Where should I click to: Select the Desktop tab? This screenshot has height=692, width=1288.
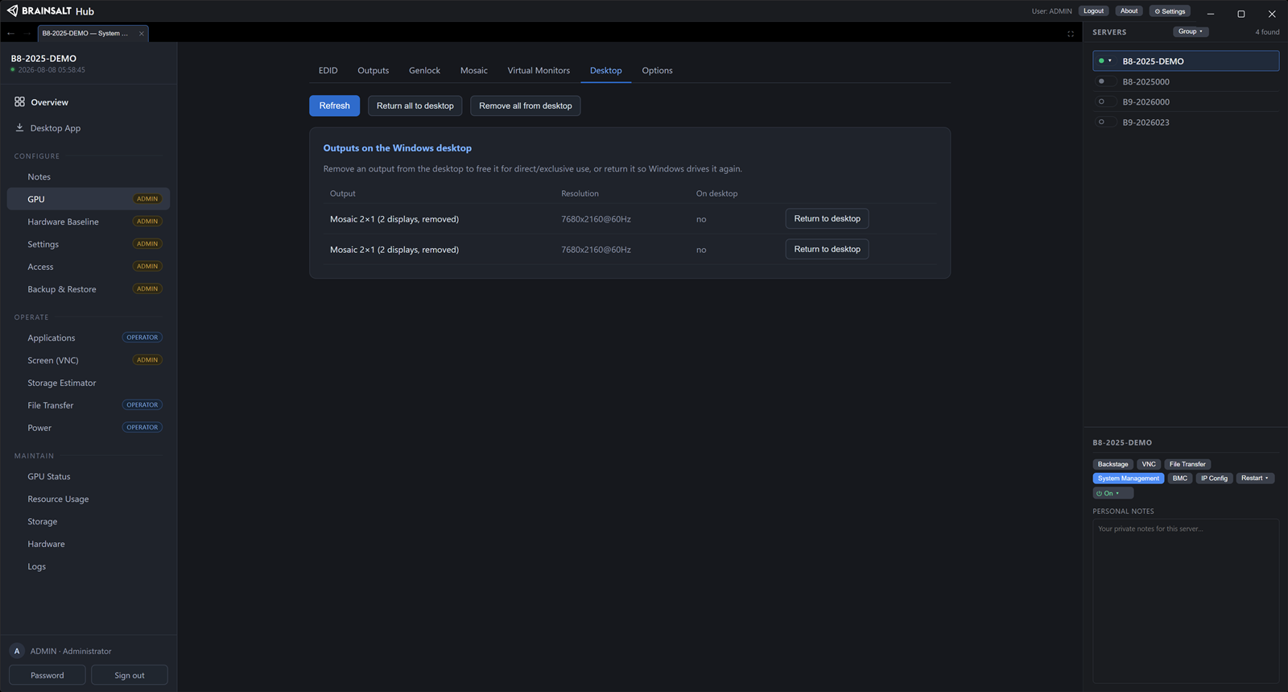[605, 71]
